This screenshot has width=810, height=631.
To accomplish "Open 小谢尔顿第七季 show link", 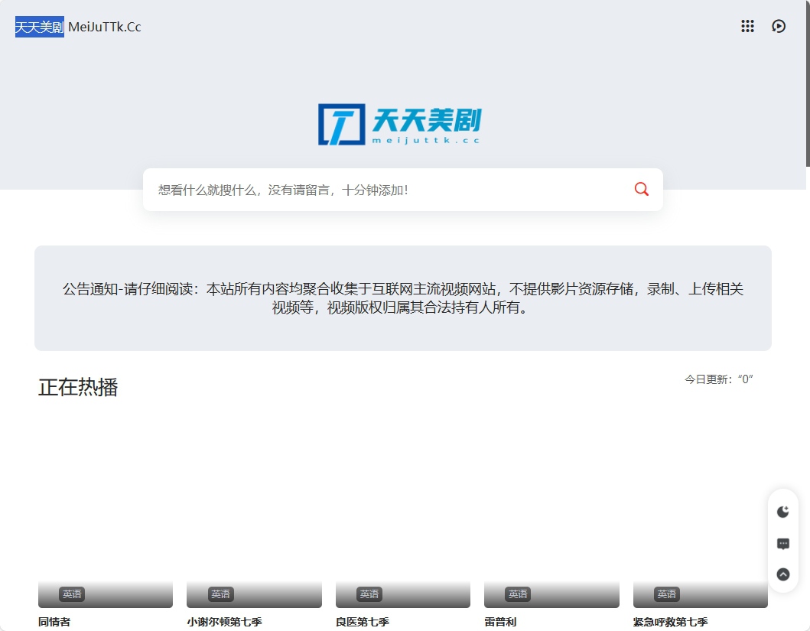I will [x=224, y=622].
